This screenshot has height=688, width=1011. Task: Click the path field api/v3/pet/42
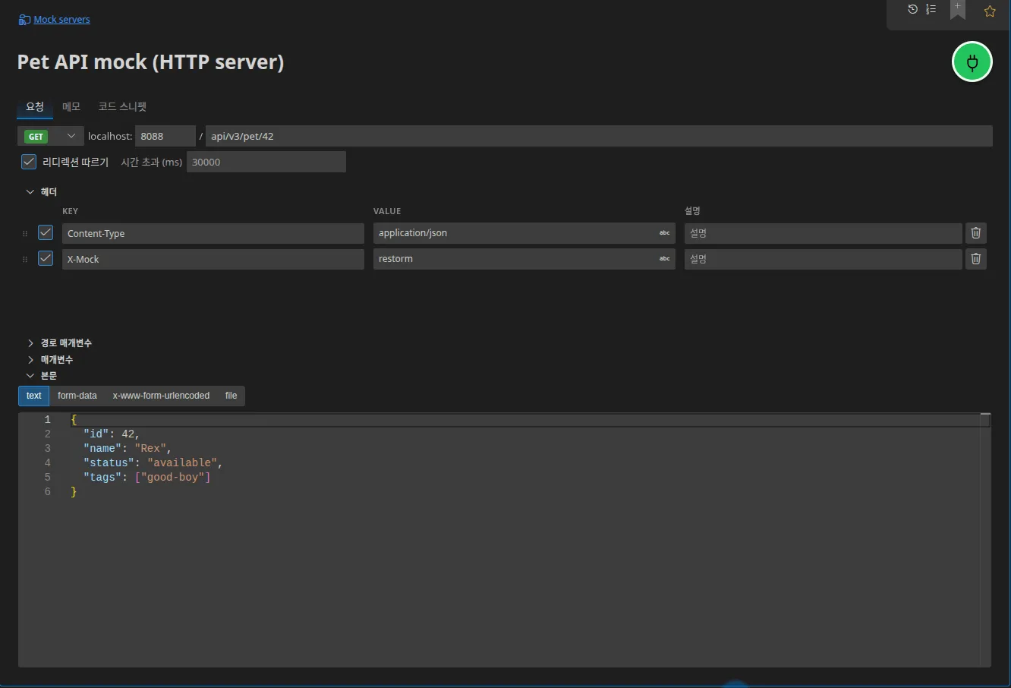(x=599, y=136)
